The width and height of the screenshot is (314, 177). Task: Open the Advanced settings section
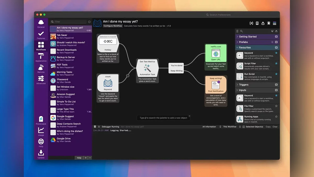click(x=41, y=80)
